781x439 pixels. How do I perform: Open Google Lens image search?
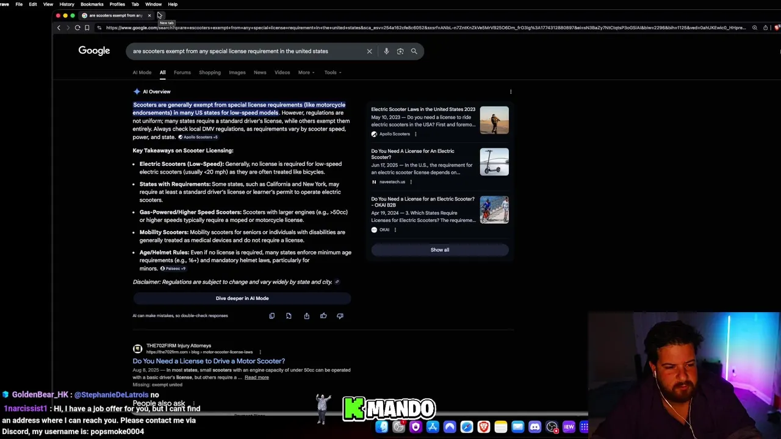[400, 51]
